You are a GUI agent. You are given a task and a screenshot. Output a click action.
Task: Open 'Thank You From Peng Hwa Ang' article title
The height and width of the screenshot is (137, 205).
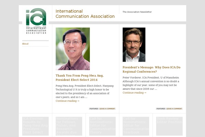[80, 78]
